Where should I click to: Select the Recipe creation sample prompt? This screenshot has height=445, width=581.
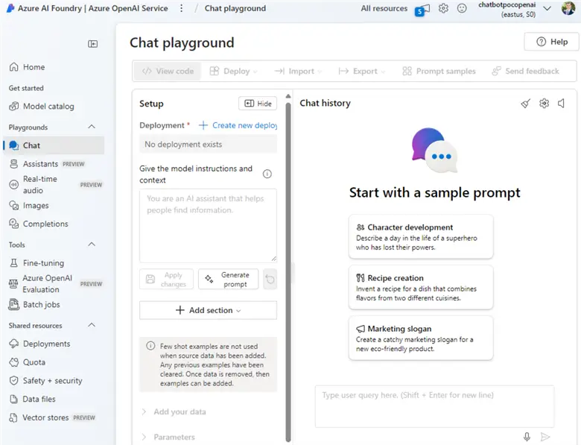tap(421, 288)
